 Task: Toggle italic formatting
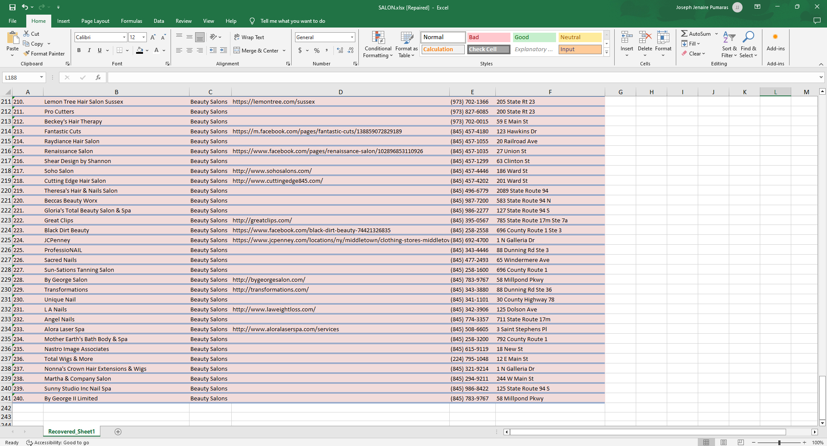[89, 51]
